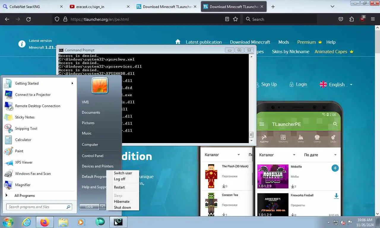The height and width of the screenshot is (228, 380).
Task: Open Windows Explorer folder in taskbar
Action: pos(64,222)
